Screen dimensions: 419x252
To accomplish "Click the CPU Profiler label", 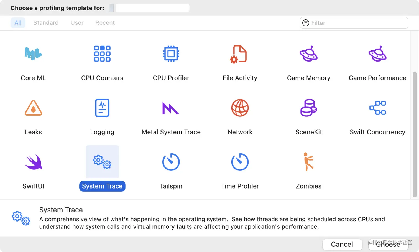I will [171, 78].
